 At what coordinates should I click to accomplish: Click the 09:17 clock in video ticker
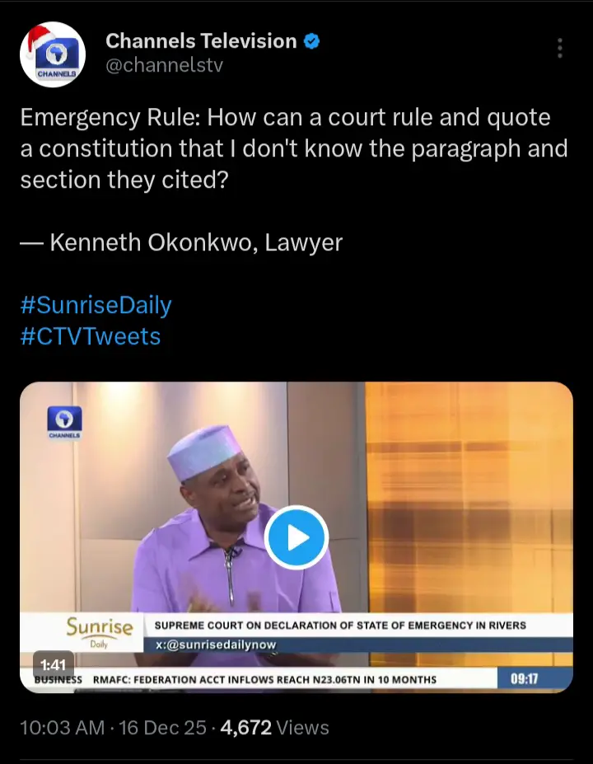pos(525,679)
